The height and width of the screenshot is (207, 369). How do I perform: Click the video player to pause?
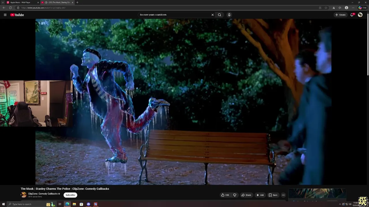pos(183,101)
